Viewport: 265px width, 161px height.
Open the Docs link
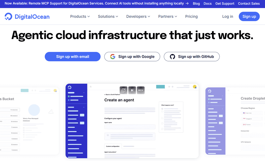[208, 4]
